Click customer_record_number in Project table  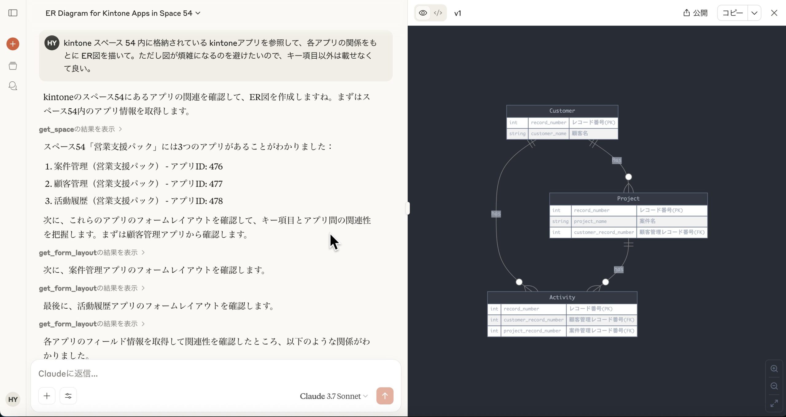(x=604, y=232)
